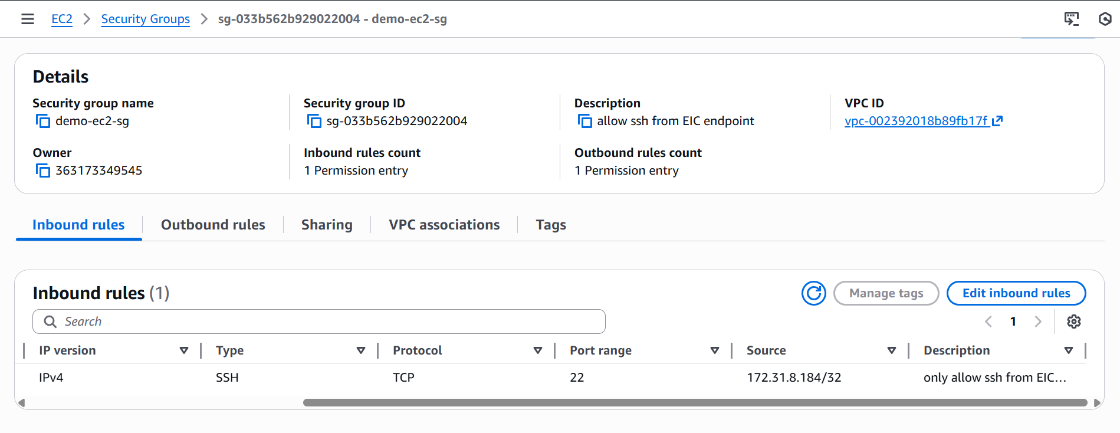Open CloudShell icon in top bar
Image resolution: width=1120 pixels, height=433 pixels.
[1071, 19]
